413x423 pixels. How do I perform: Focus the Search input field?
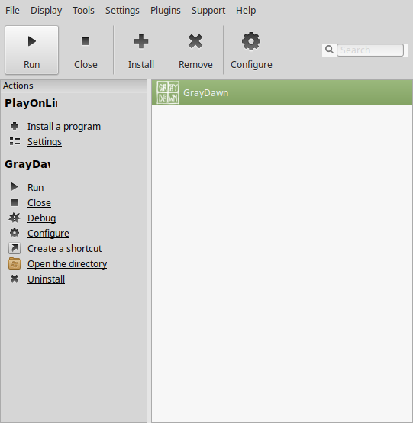(370, 50)
